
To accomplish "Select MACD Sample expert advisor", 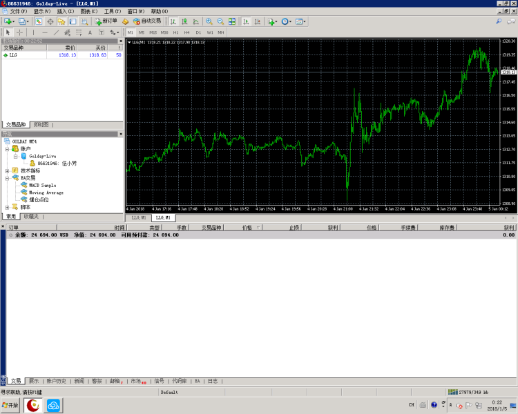I will (x=42, y=185).
